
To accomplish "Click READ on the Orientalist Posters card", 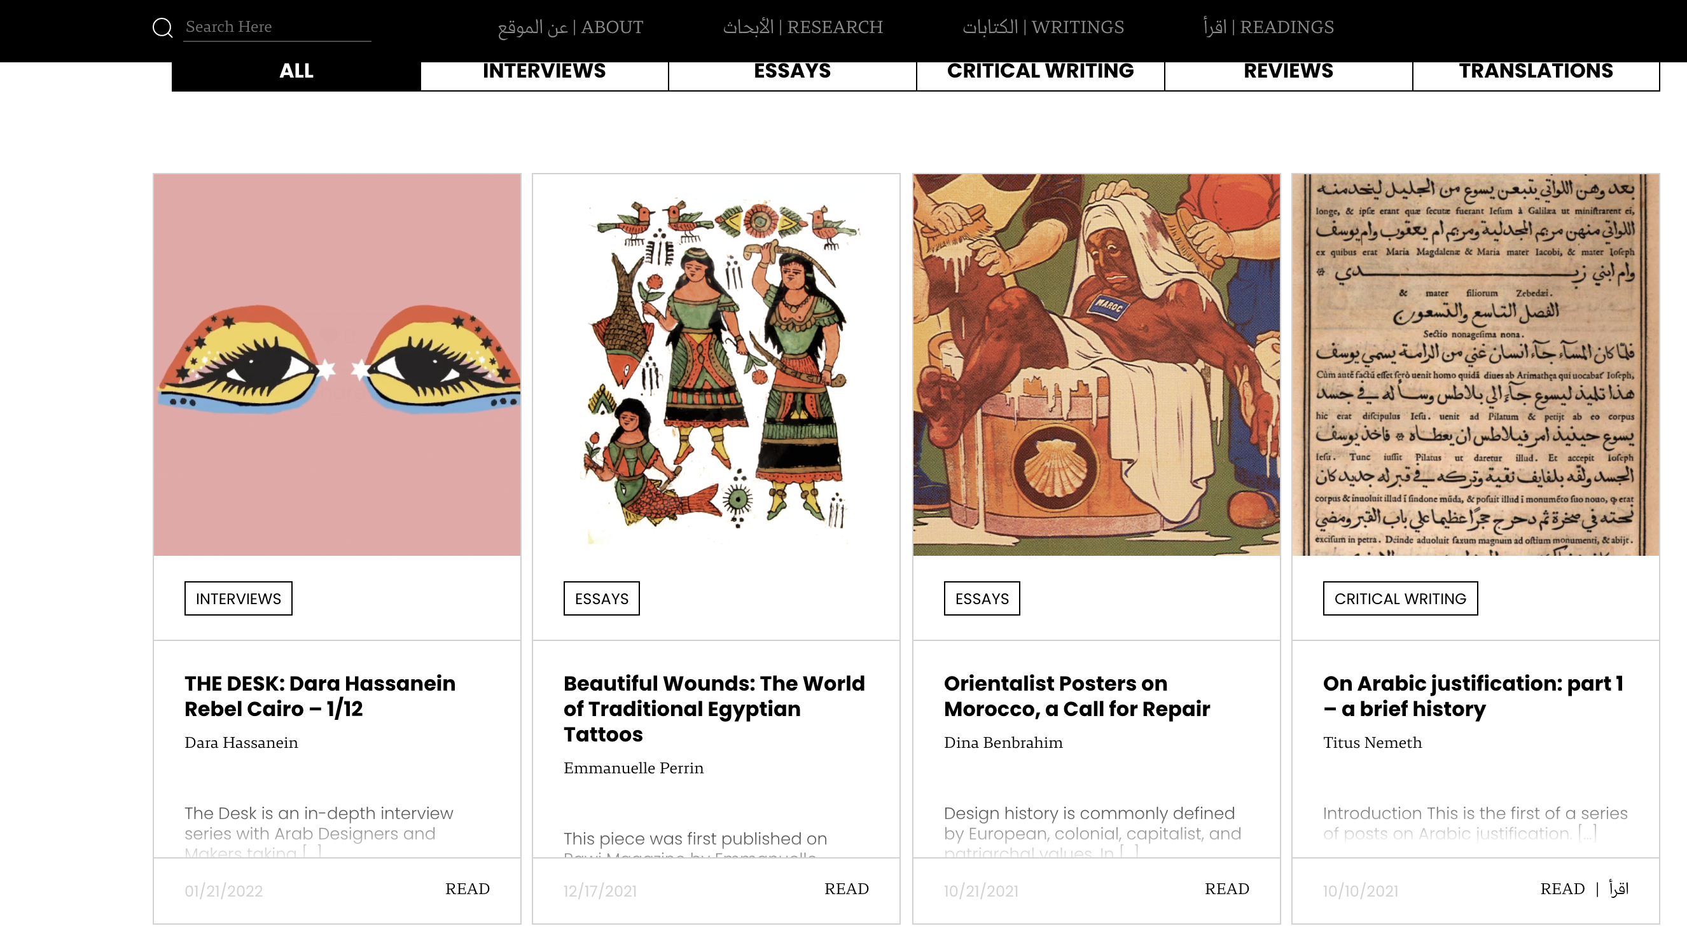I will coord(1226,888).
